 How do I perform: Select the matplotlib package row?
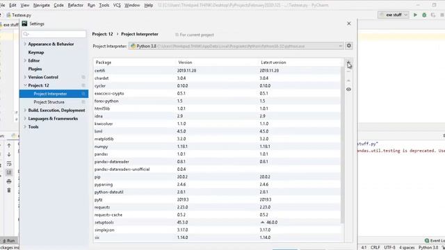click(218, 139)
